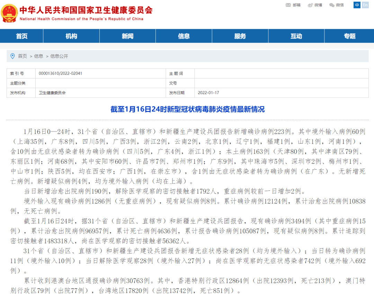Image resolution: width=374 pixels, height=296 pixels.
Task: Switch to English via the En toggle
Action: pos(366,5)
